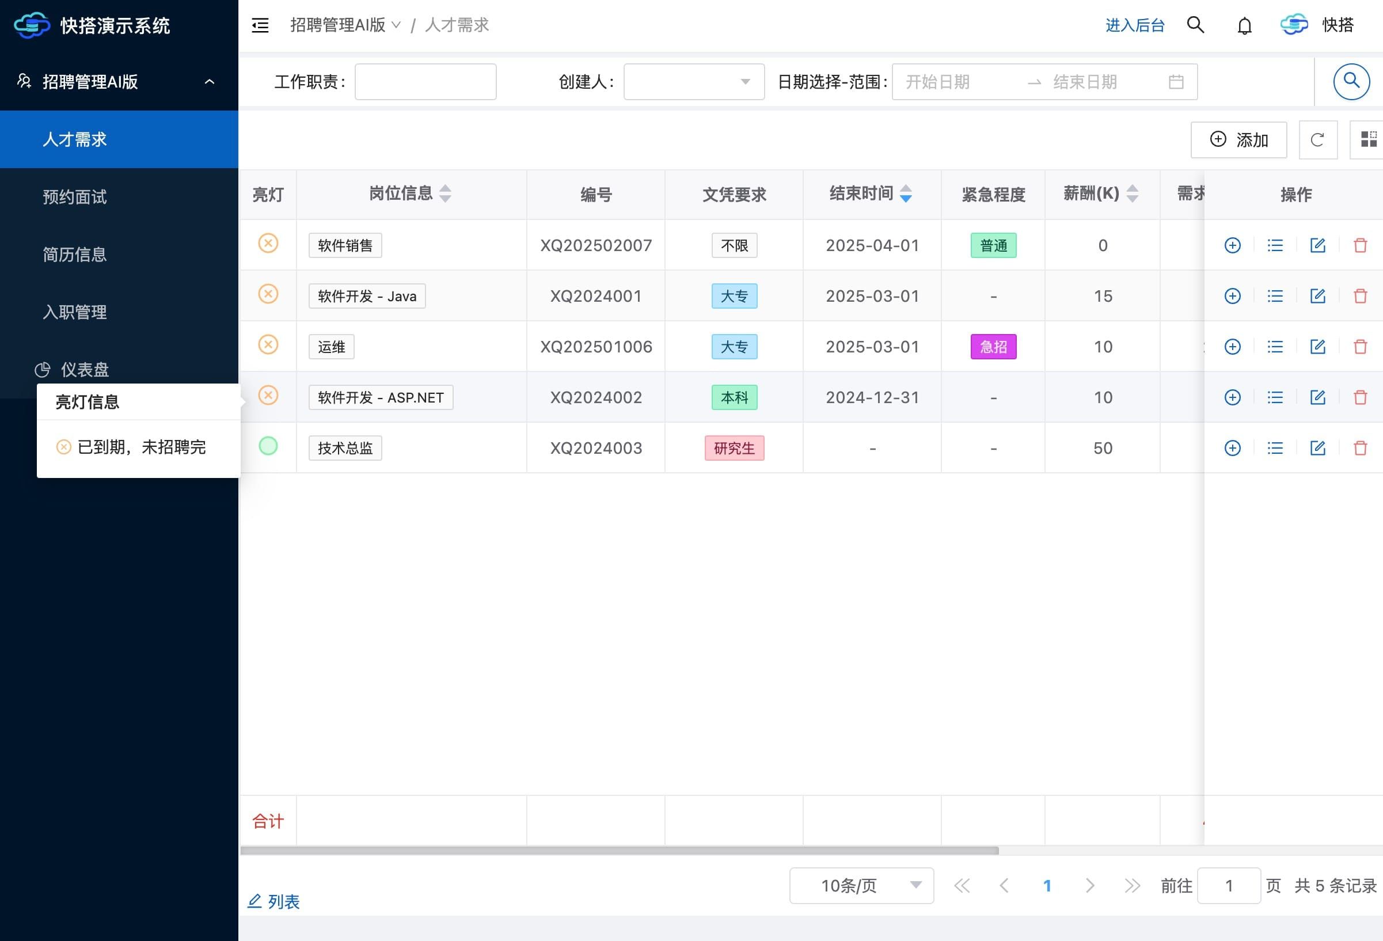Screen dimensions: 1383x941
Task: Collapse the 招聘管理AI版 sidebar group
Action: [x=119, y=82]
